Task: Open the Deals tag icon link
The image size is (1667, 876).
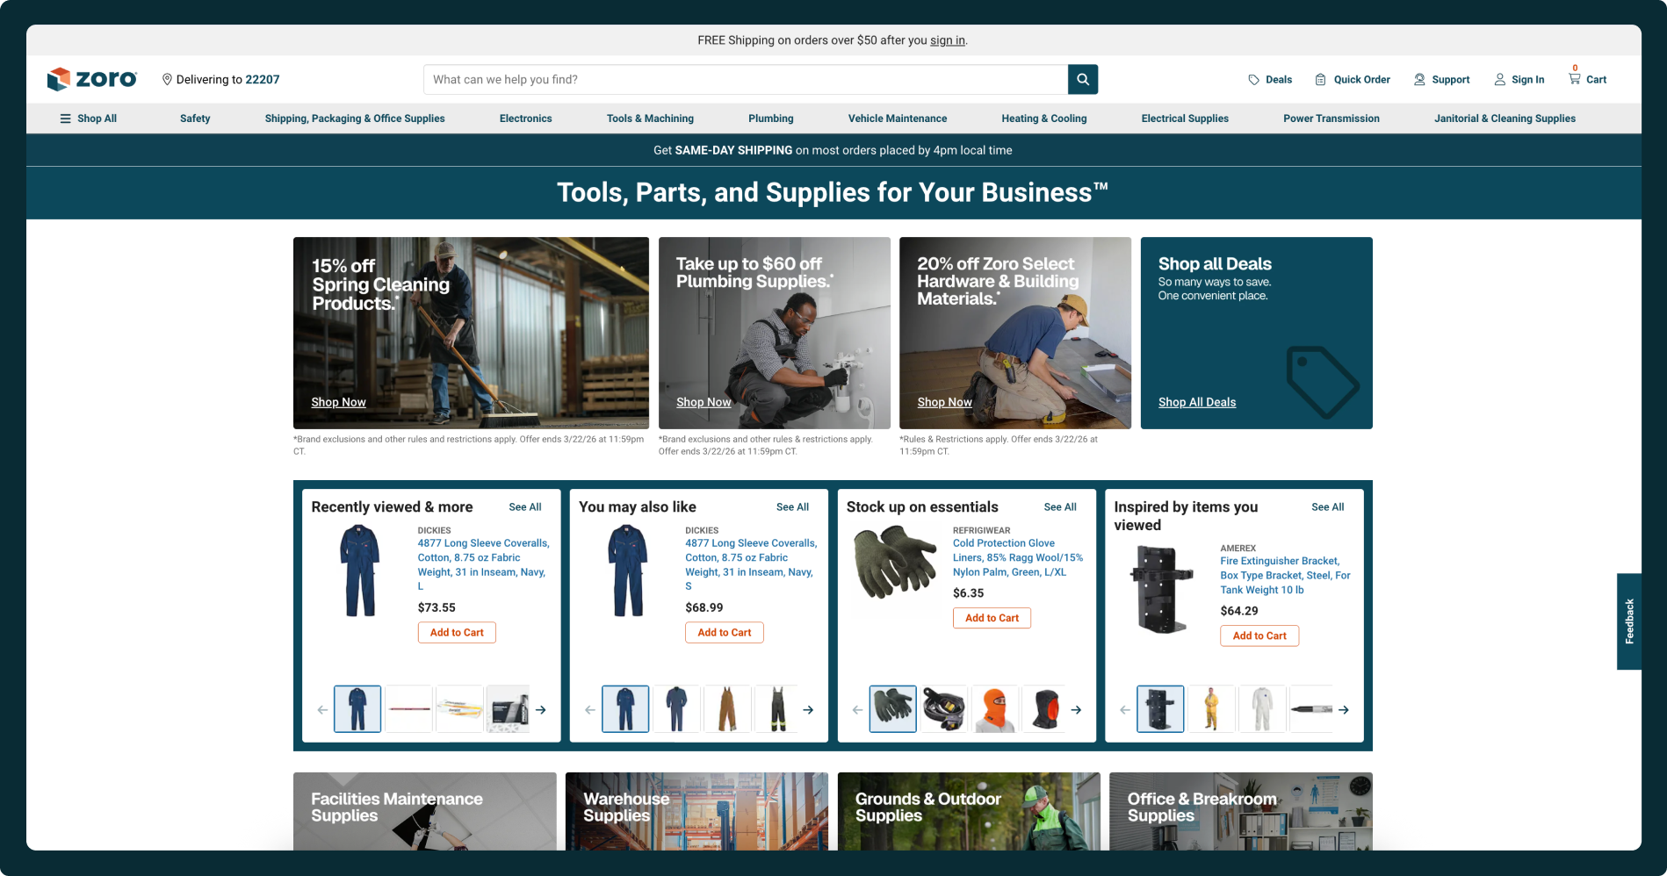Action: pos(1253,80)
